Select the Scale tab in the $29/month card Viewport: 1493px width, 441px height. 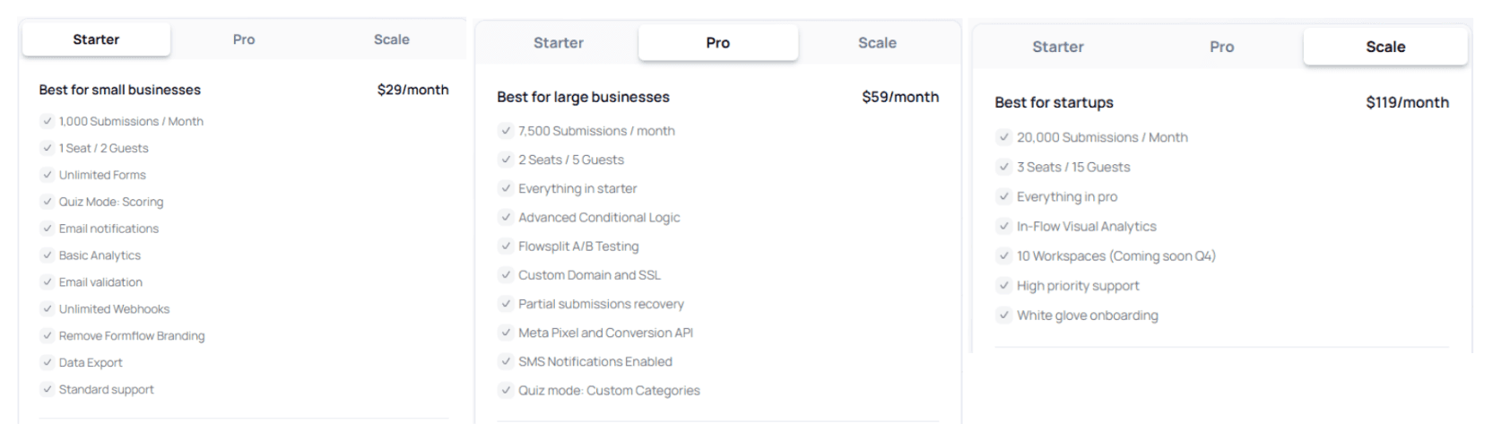click(391, 39)
